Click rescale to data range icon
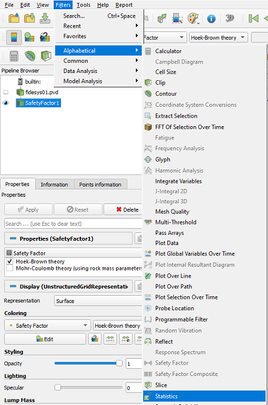Image resolution: width=268 pixels, height=405 pixels. (110, 339)
